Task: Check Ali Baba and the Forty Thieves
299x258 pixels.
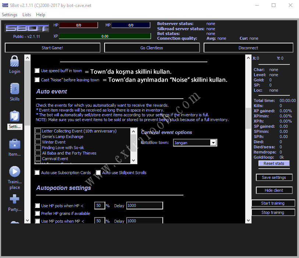Action: tap(38, 153)
